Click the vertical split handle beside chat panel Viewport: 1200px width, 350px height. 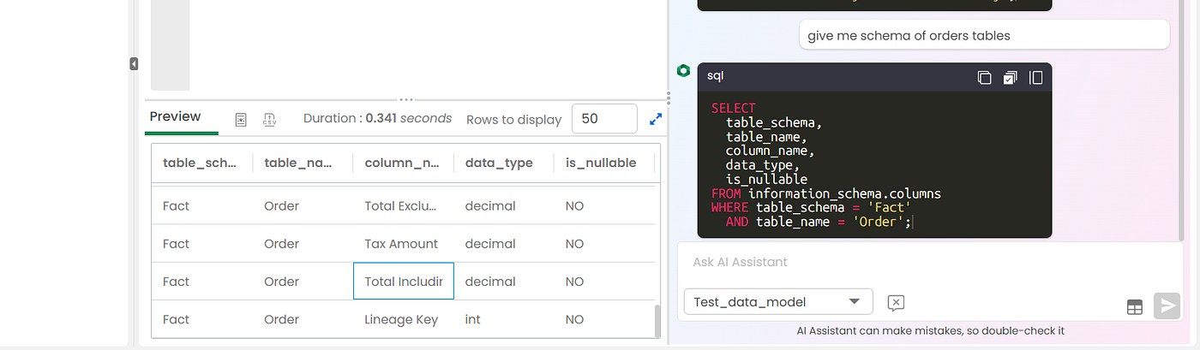pyautogui.click(x=669, y=98)
